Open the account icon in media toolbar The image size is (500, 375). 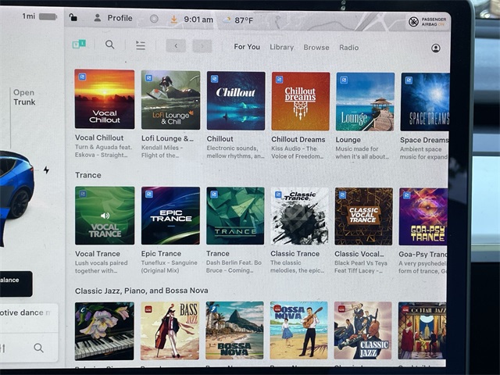click(x=436, y=48)
